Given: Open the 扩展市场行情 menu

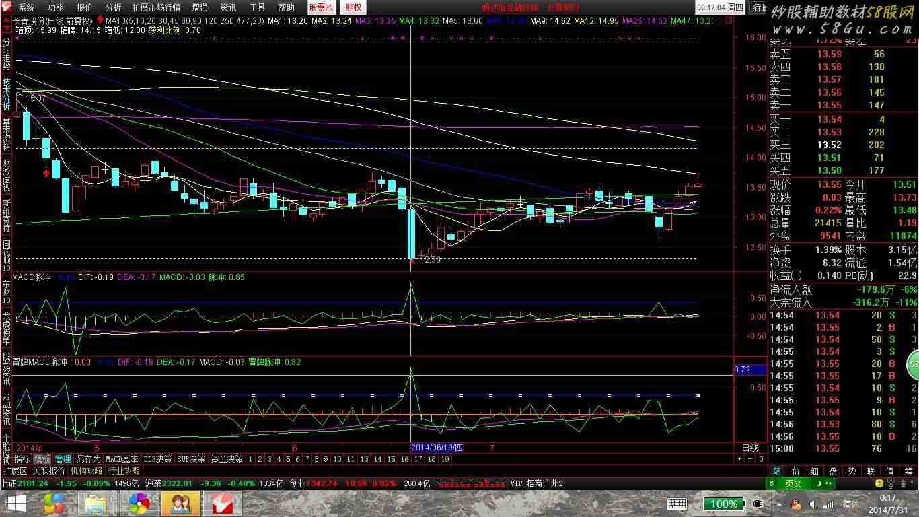Looking at the screenshot, I should (x=156, y=7).
